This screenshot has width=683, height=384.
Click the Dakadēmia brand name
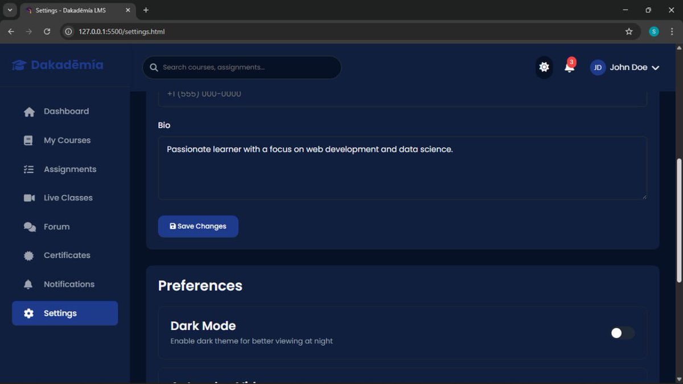pyautogui.click(x=67, y=65)
